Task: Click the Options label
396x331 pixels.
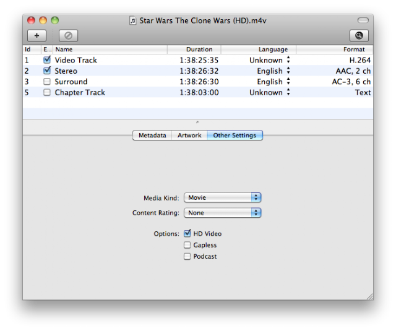Action: tap(166, 234)
